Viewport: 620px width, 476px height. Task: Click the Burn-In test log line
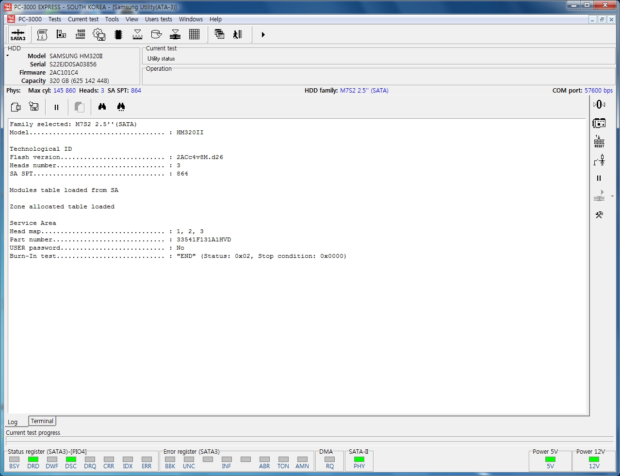pyautogui.click(x=178, y=256)
